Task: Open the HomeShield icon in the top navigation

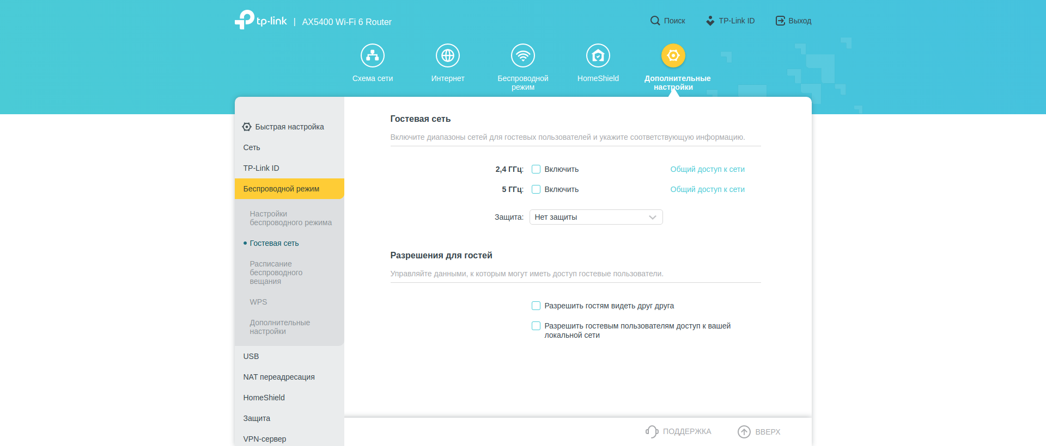Action: coord(598,55)
